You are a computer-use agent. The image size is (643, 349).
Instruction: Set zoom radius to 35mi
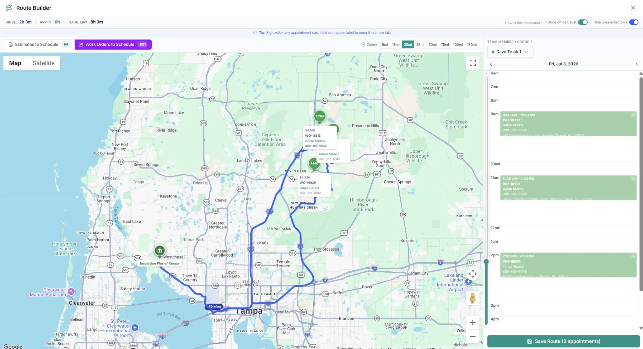tap(420, 45)
